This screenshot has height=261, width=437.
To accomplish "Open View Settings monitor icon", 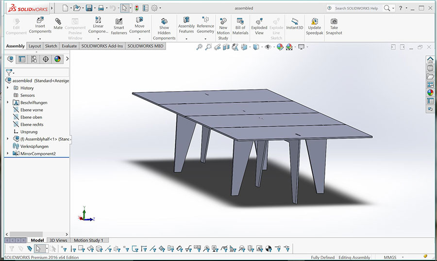I will (x=301, y=47).
